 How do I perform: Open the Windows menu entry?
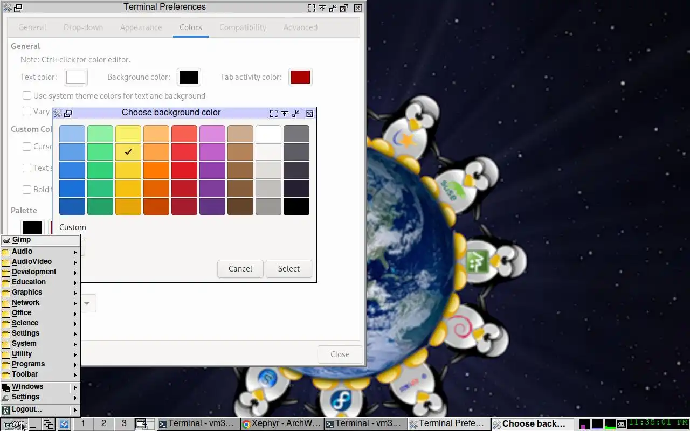(x=40, y=387)
